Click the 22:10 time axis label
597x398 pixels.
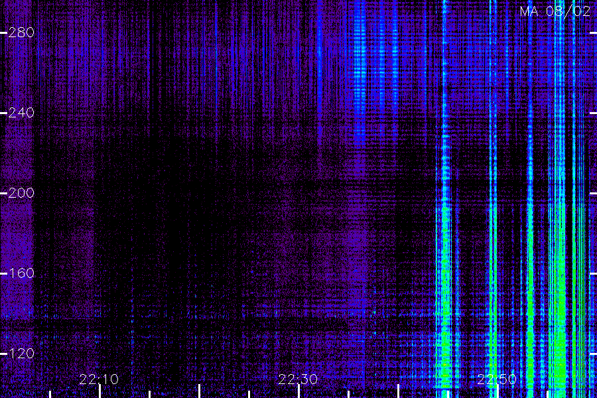99,379
